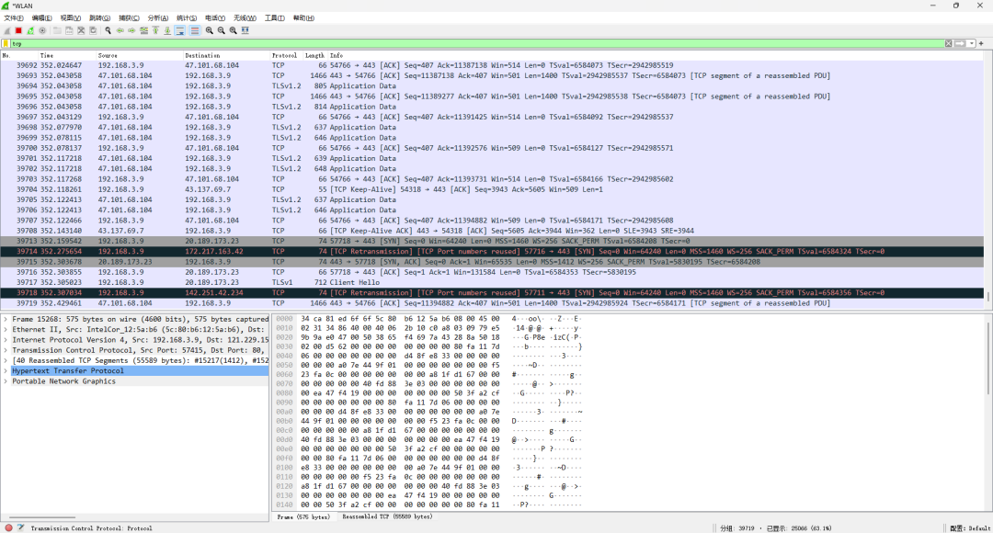This screenshot has width=993, height=533.
Task: Expand Portable Network Graphics tree row
Action: 6,381
